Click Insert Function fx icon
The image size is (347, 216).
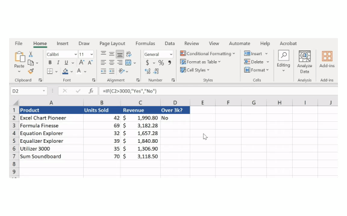pos(91,91)
